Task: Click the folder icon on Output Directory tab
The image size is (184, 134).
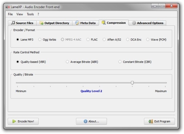Action: pos(42,23)
